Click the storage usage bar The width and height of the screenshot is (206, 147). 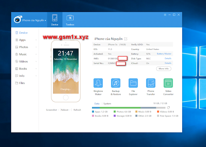point(129,108)
